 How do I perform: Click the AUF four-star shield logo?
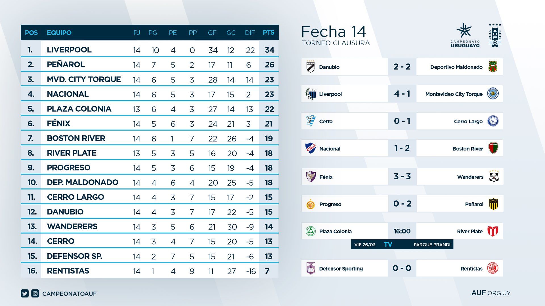point(495,35)
